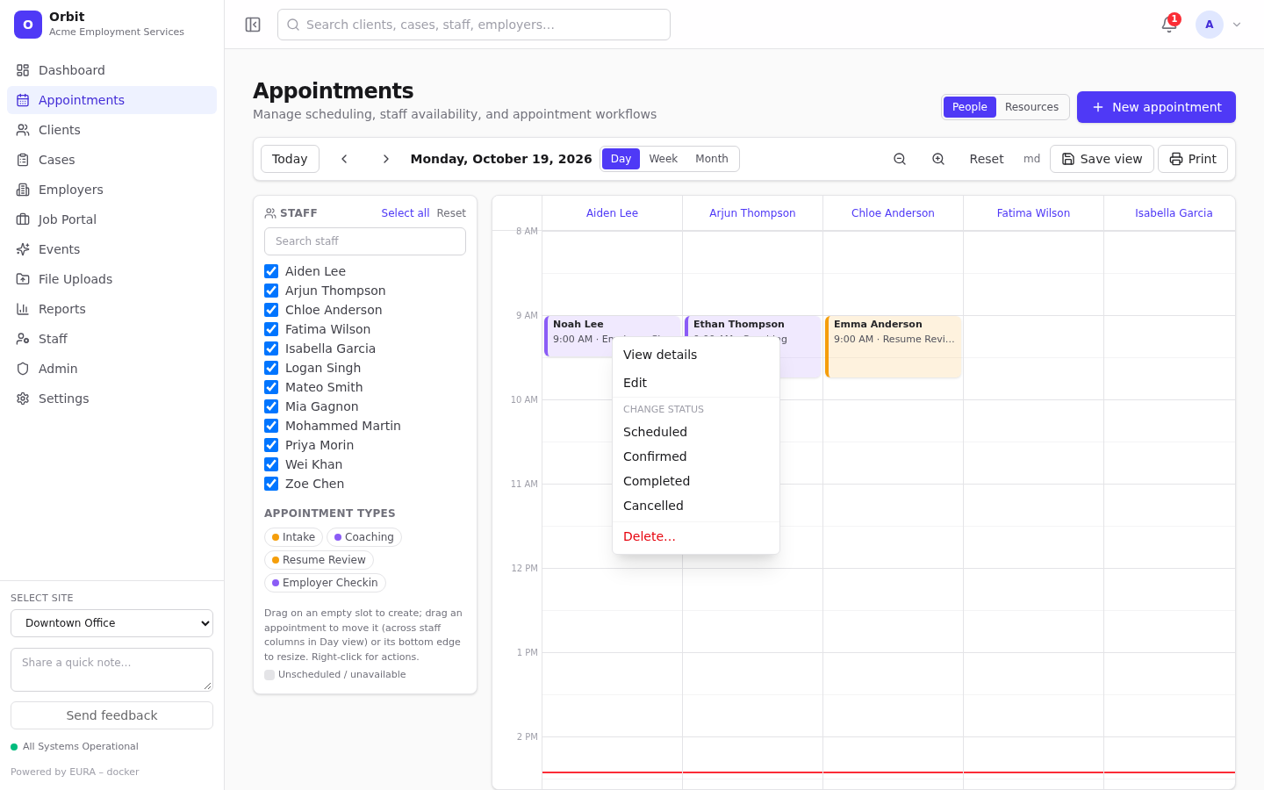Open Emma Anderson's 9:00 AM appointment
The width and height of the screenshot is (1264, 790).
(893, 347)
